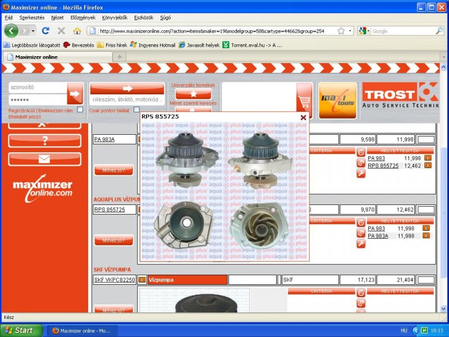This screenshot has height=337, width=449.
Task: Click the Mihez jó? button under PA 983A
Action: pyautogui.click(x=114, y=170)
